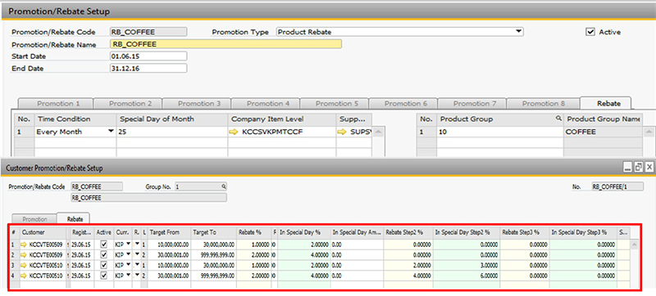656x296 pixels.
Task: Open Time Condition dropdown showing Every Month
Action: (111, 132)
